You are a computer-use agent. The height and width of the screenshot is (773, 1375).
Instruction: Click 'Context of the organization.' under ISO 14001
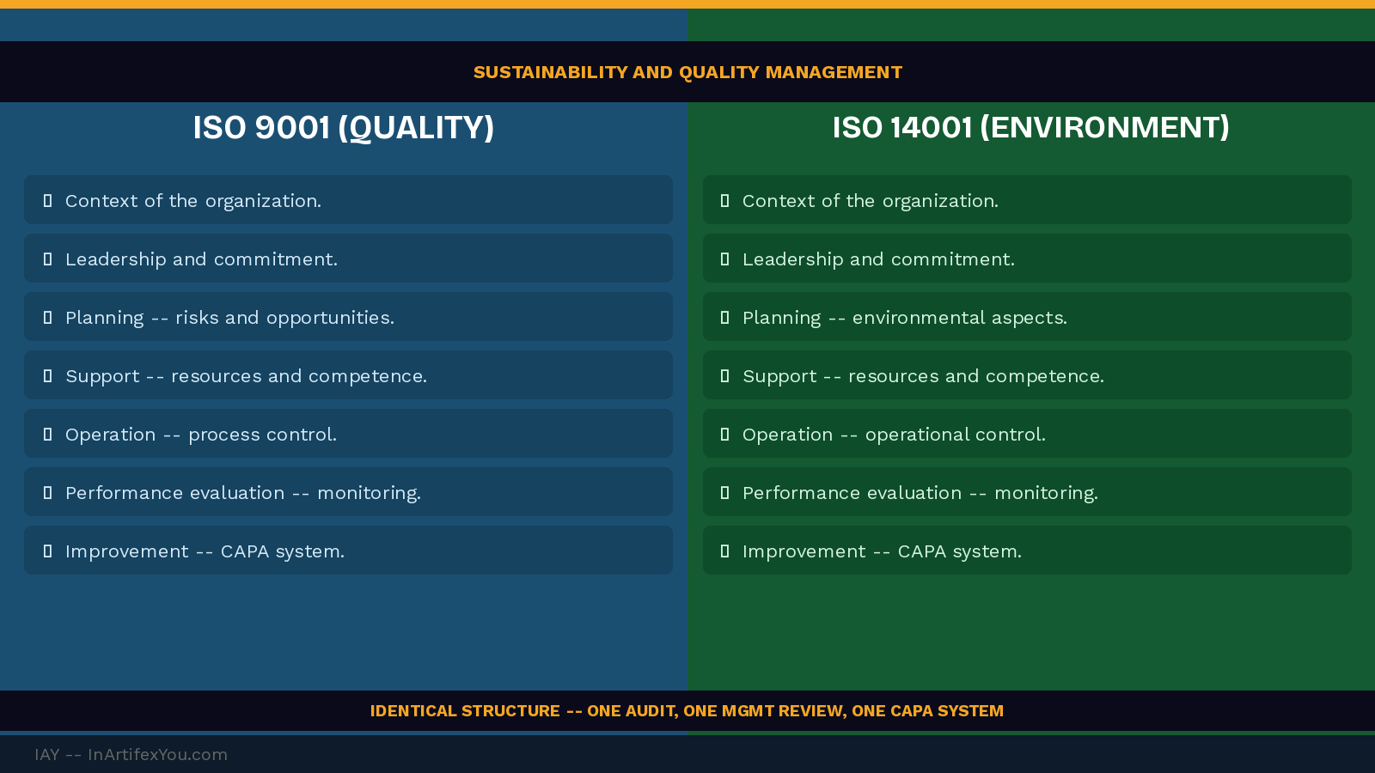[x=1027, y=200]
